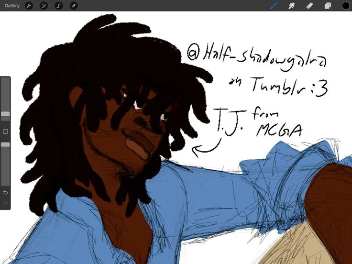352x264 pixels.
Task: Undo the last stroke
Action: [x=5, y=192]
